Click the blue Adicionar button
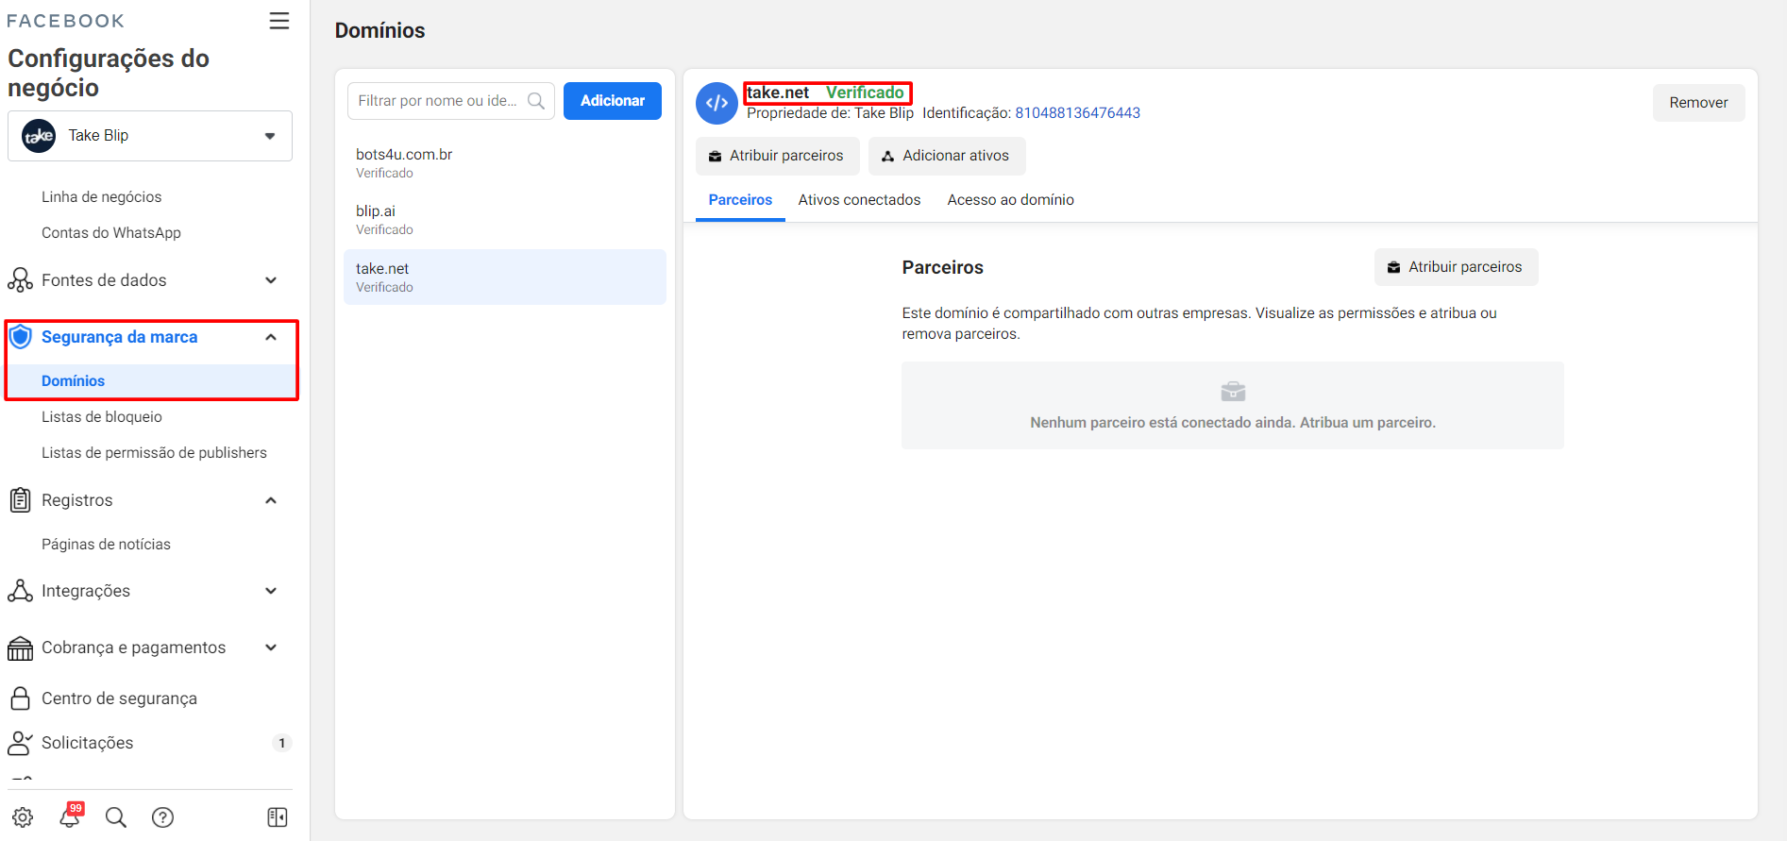This screenshot has width=1787, height=841. 613,101
